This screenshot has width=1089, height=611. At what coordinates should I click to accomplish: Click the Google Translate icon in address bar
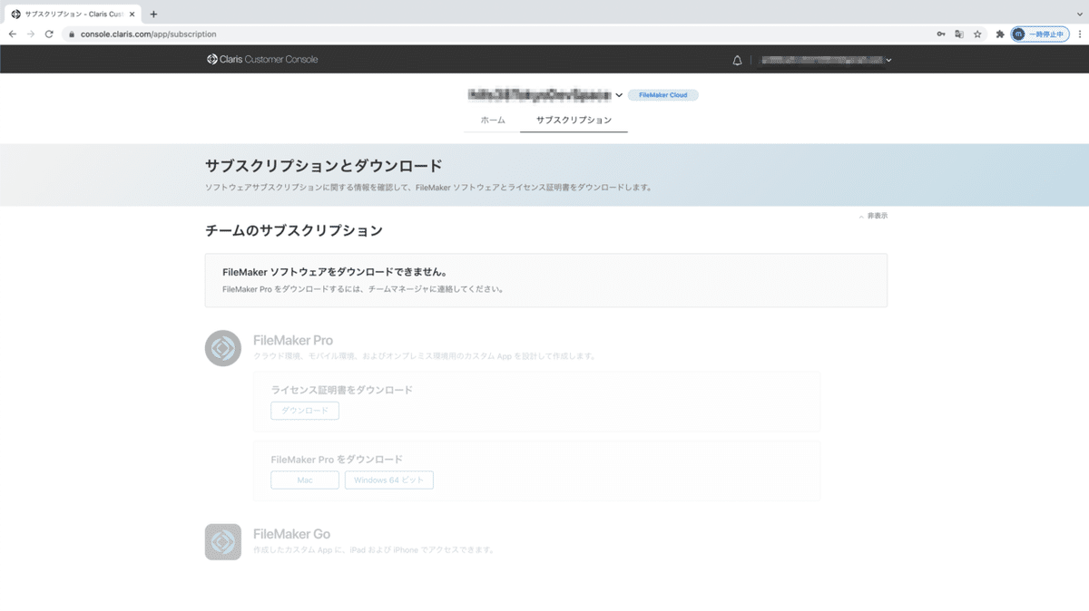(x=958, y=34)
